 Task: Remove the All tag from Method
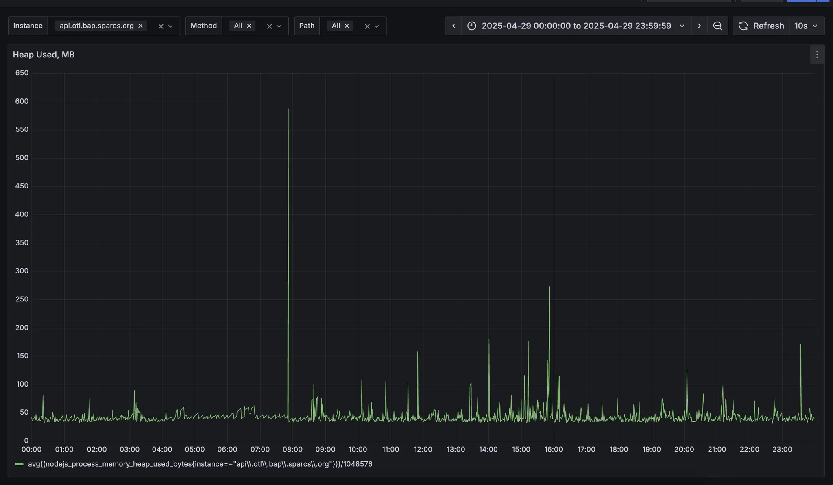tap(249, 26)
